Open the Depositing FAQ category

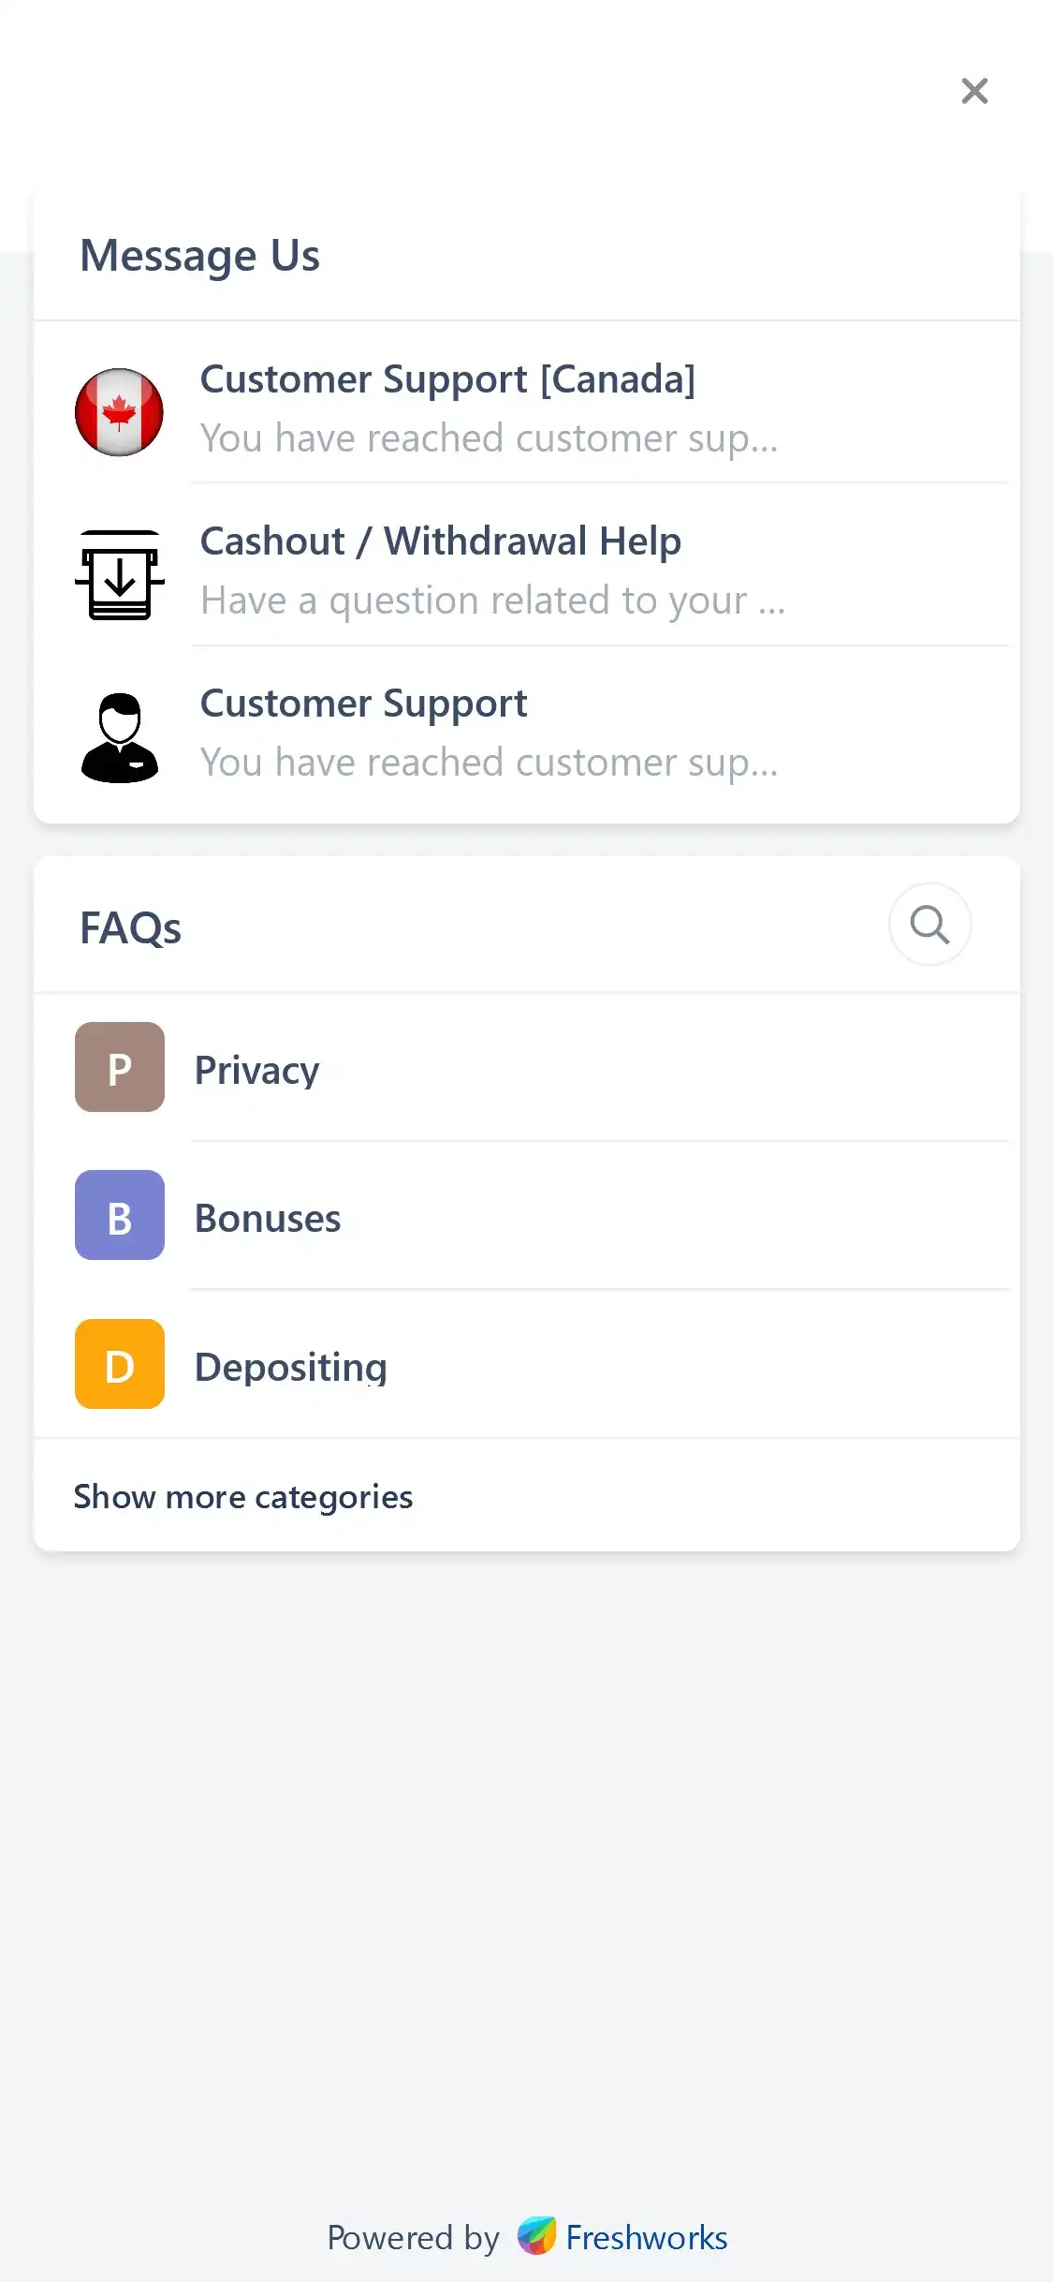coord(290,1368)
